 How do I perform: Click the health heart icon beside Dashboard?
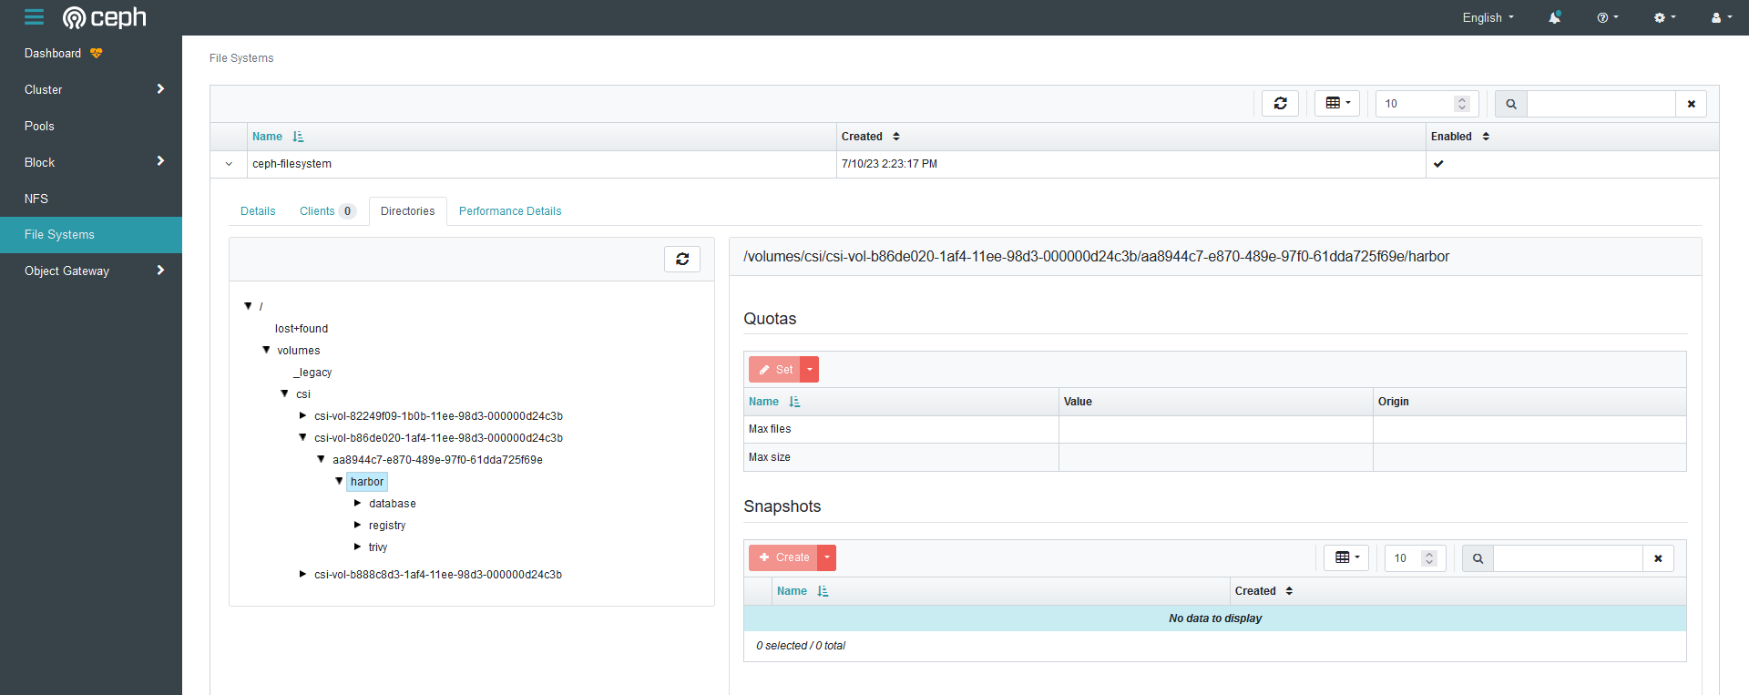[x=97, y=54]
